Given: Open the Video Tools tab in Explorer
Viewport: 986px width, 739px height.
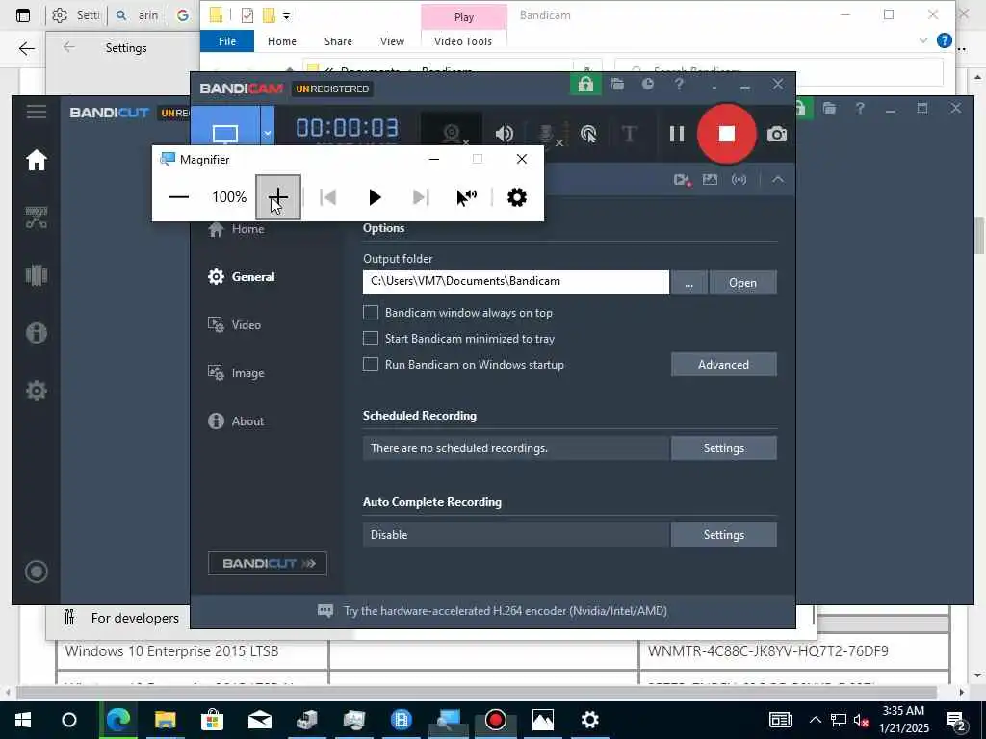Looking at the screenshot, I should coord(463,41).
